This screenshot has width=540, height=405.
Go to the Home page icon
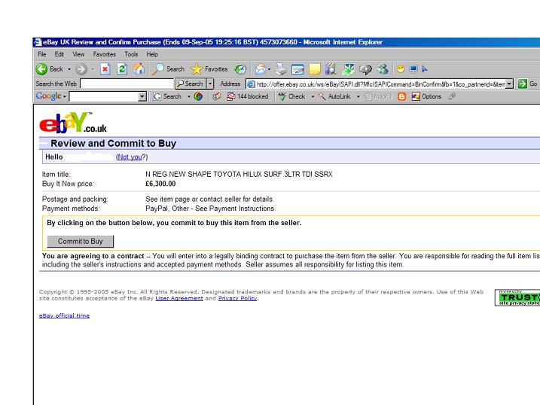[x=139, y=69]
